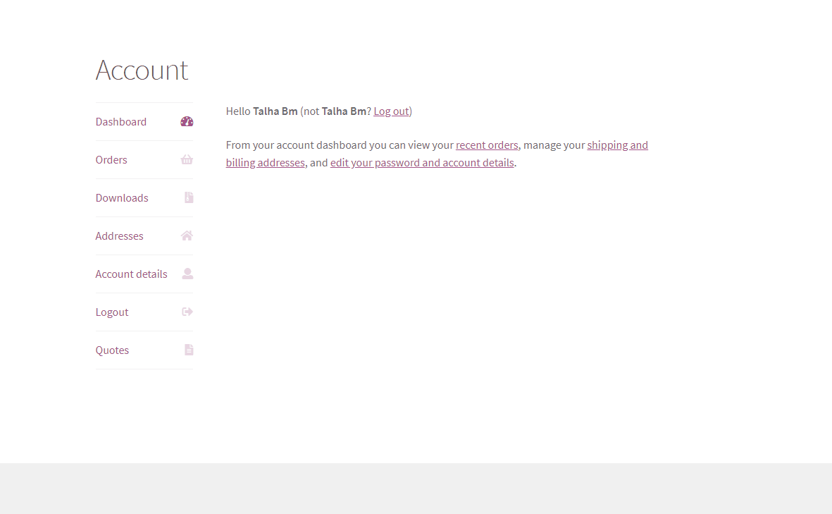Click the Orders basket icon
Image resolution: width=832 pixels, height=514 pixels.
(x=187, y=160)
